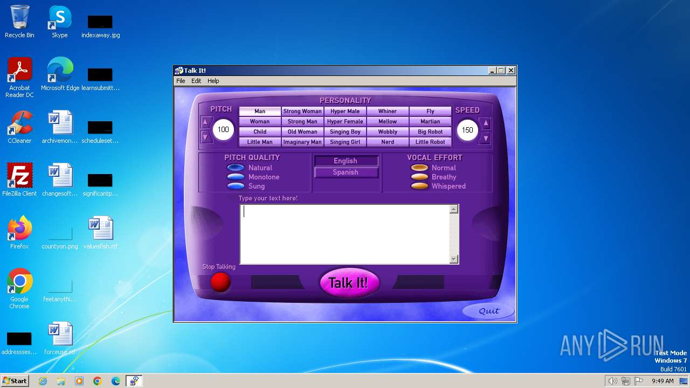Image resolution: width=690 pixels, height=388 pixels.
Task: Click the Talk It! title bar app icon
Action: pyautogui.click(x=179, y=71)
